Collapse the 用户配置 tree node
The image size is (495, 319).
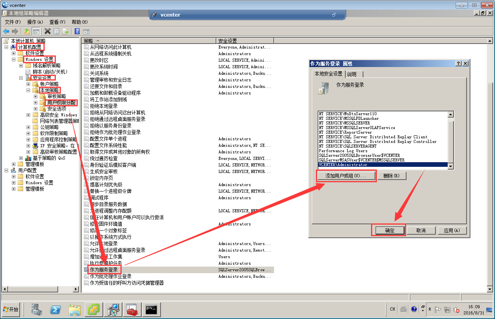tap(7, 170)
